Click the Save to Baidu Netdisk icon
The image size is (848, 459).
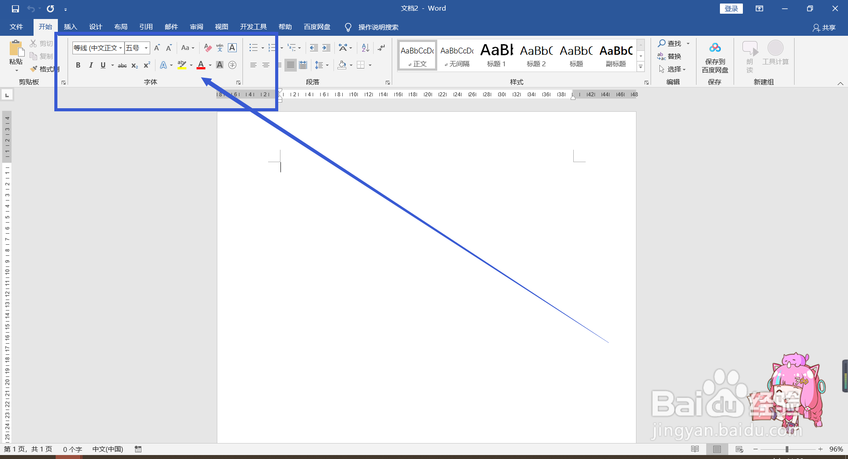tap(715, 57)
